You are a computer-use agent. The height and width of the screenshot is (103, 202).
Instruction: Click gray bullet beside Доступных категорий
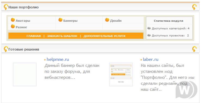[x=149, y=28]
